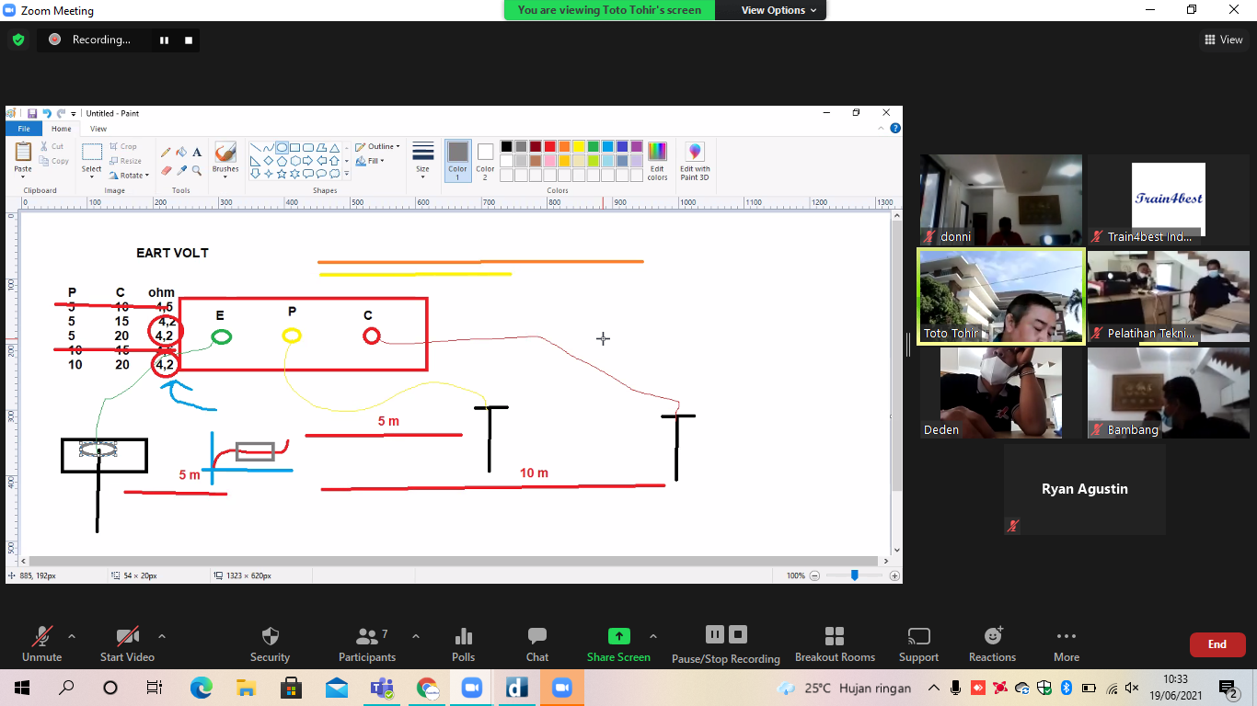Open the More options menu
1257x706 pixels.
(1067, 643)
